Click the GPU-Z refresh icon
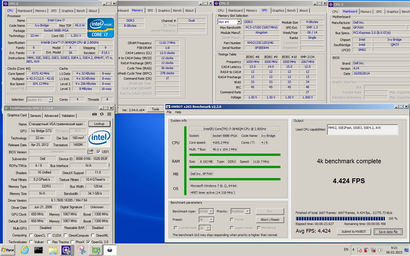The width and height of the screenshot is (410, 256). click(102, 114)
